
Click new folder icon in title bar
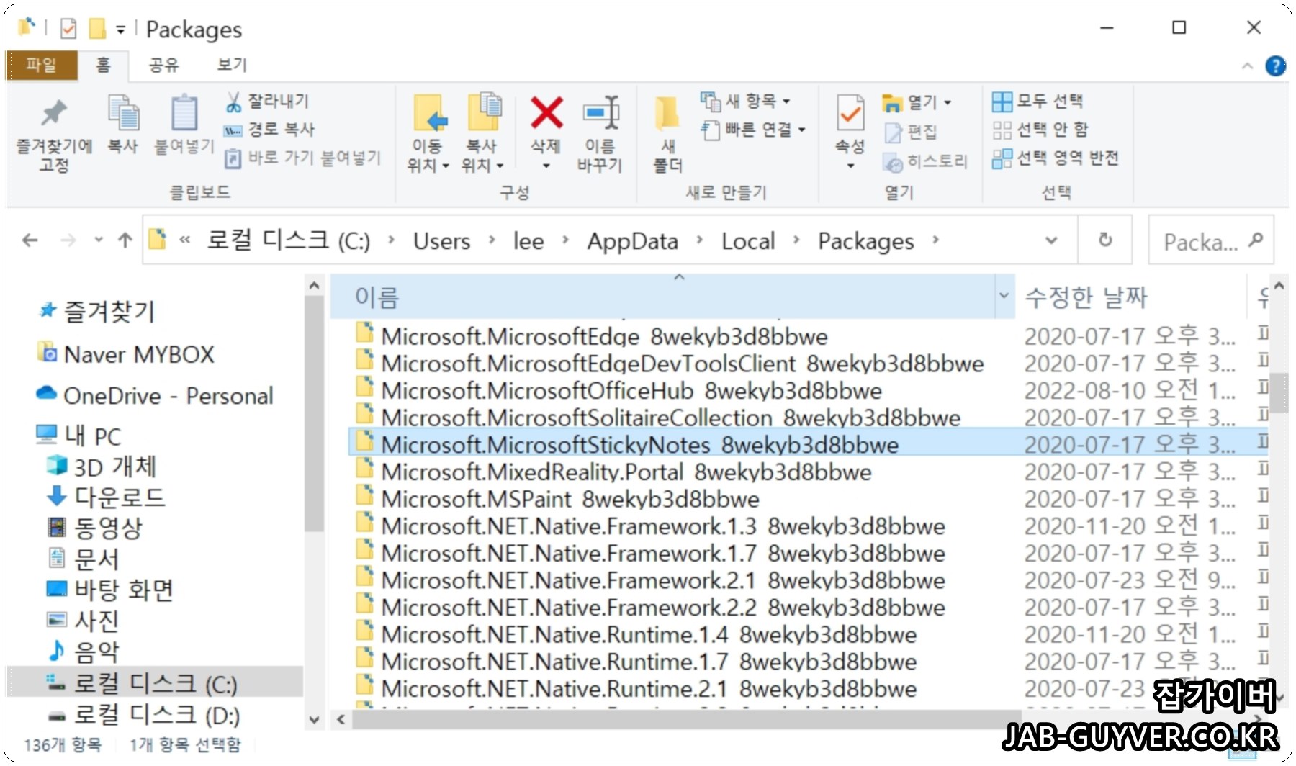[x=96, y=29]
